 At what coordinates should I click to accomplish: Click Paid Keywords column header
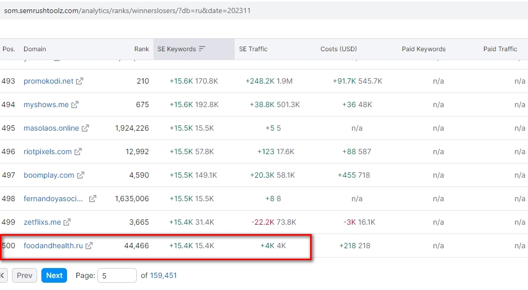pyautogui.click(x=423, y=49)
